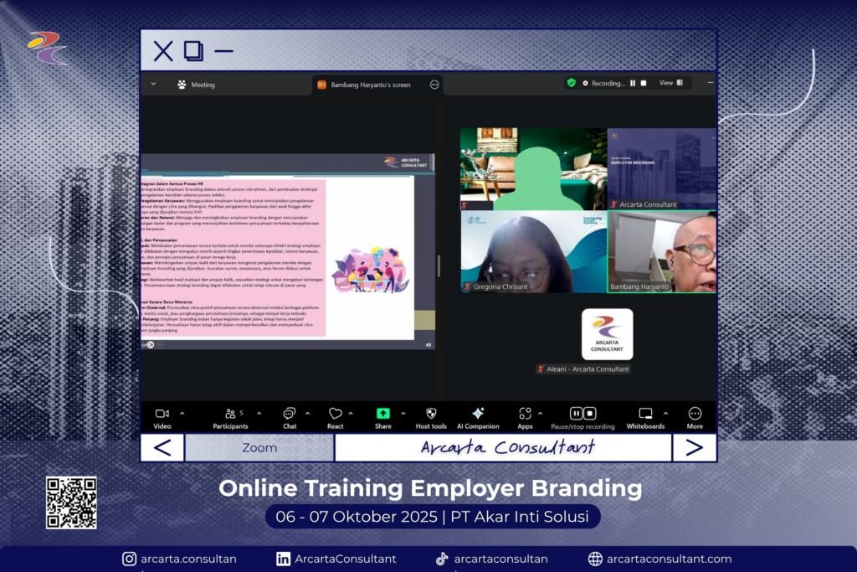Launch AI Companion

[478, 414]
